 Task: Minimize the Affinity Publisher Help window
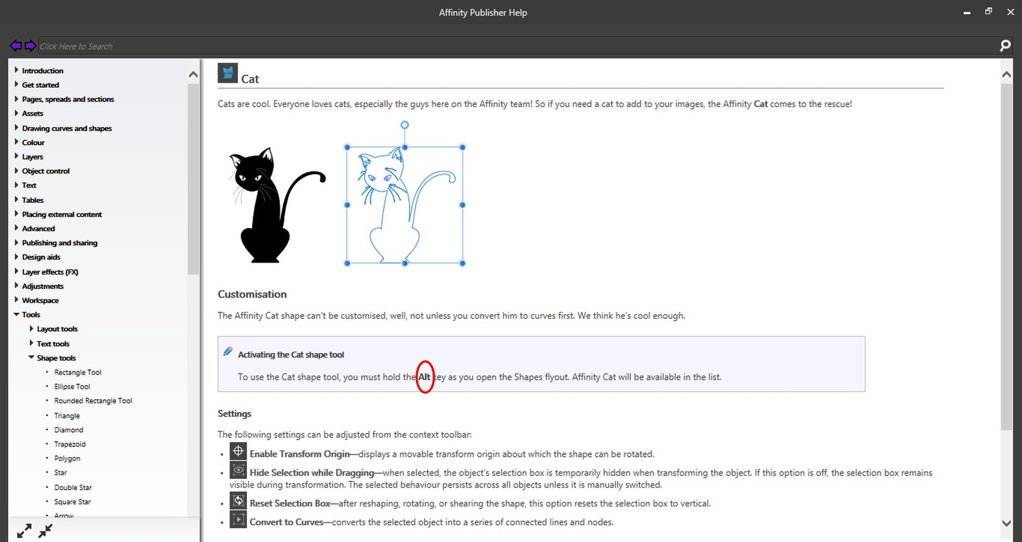point(966,12)
